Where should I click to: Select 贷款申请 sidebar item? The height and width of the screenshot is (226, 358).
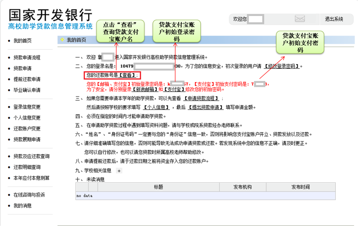pos(23,68)
